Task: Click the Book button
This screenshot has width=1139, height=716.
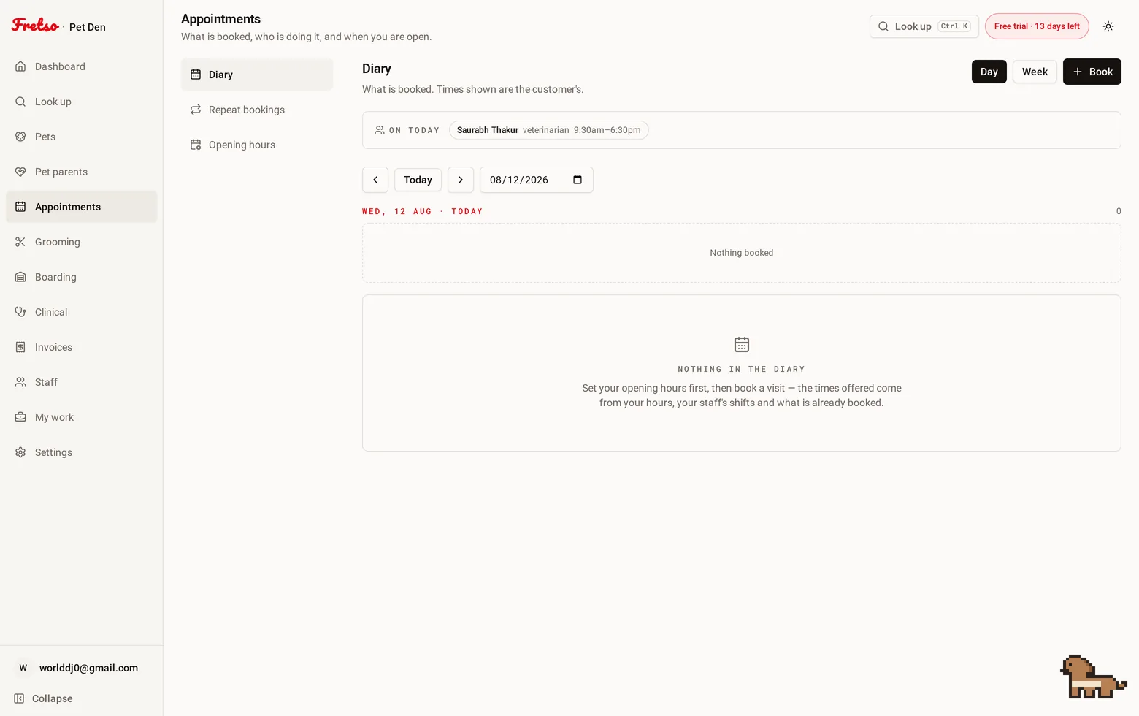Action: 1092,72
